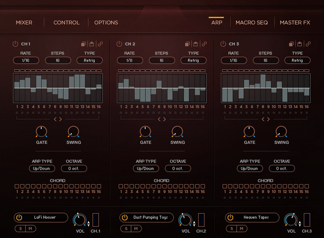Toggle the CH 1 arpeggiator power icon

click(15, 44)
